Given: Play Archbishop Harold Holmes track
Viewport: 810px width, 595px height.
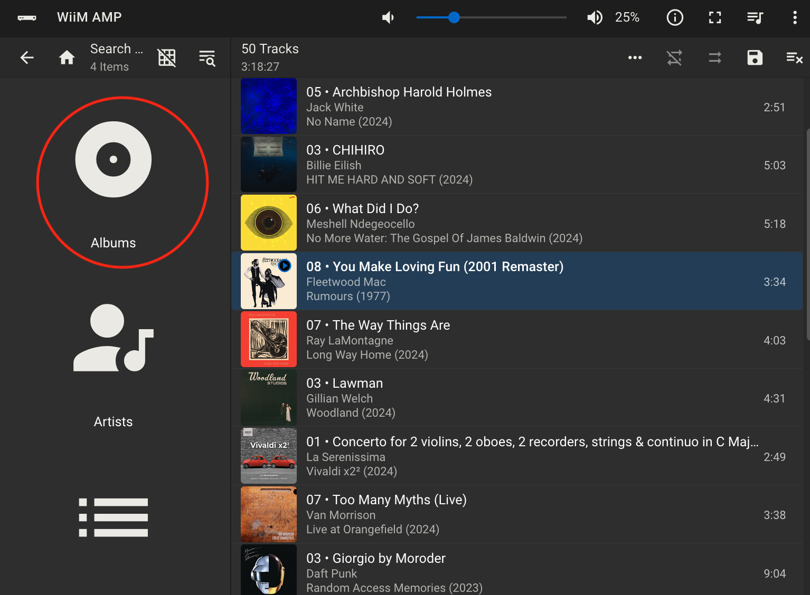Looking at the screenshot, I should pos(517,107).
